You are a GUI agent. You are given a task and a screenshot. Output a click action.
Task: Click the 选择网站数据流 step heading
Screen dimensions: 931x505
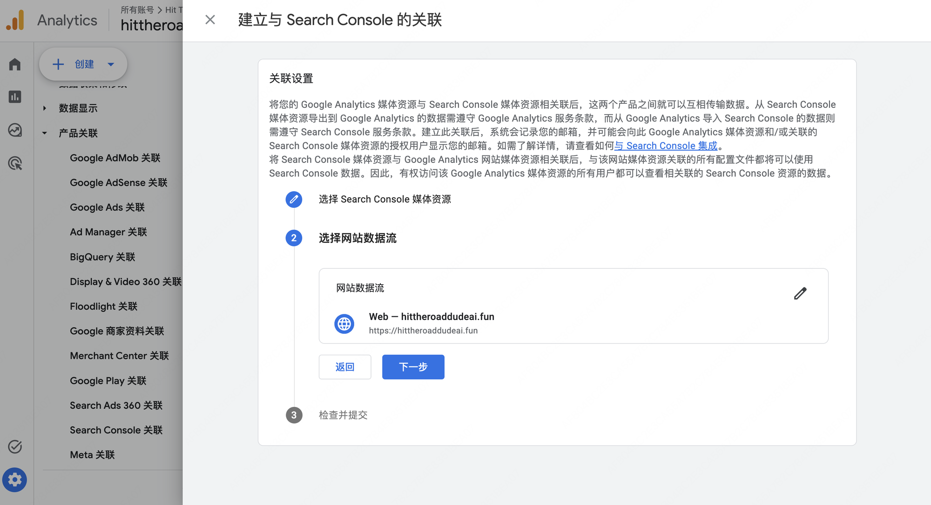(x=358, y=238)
